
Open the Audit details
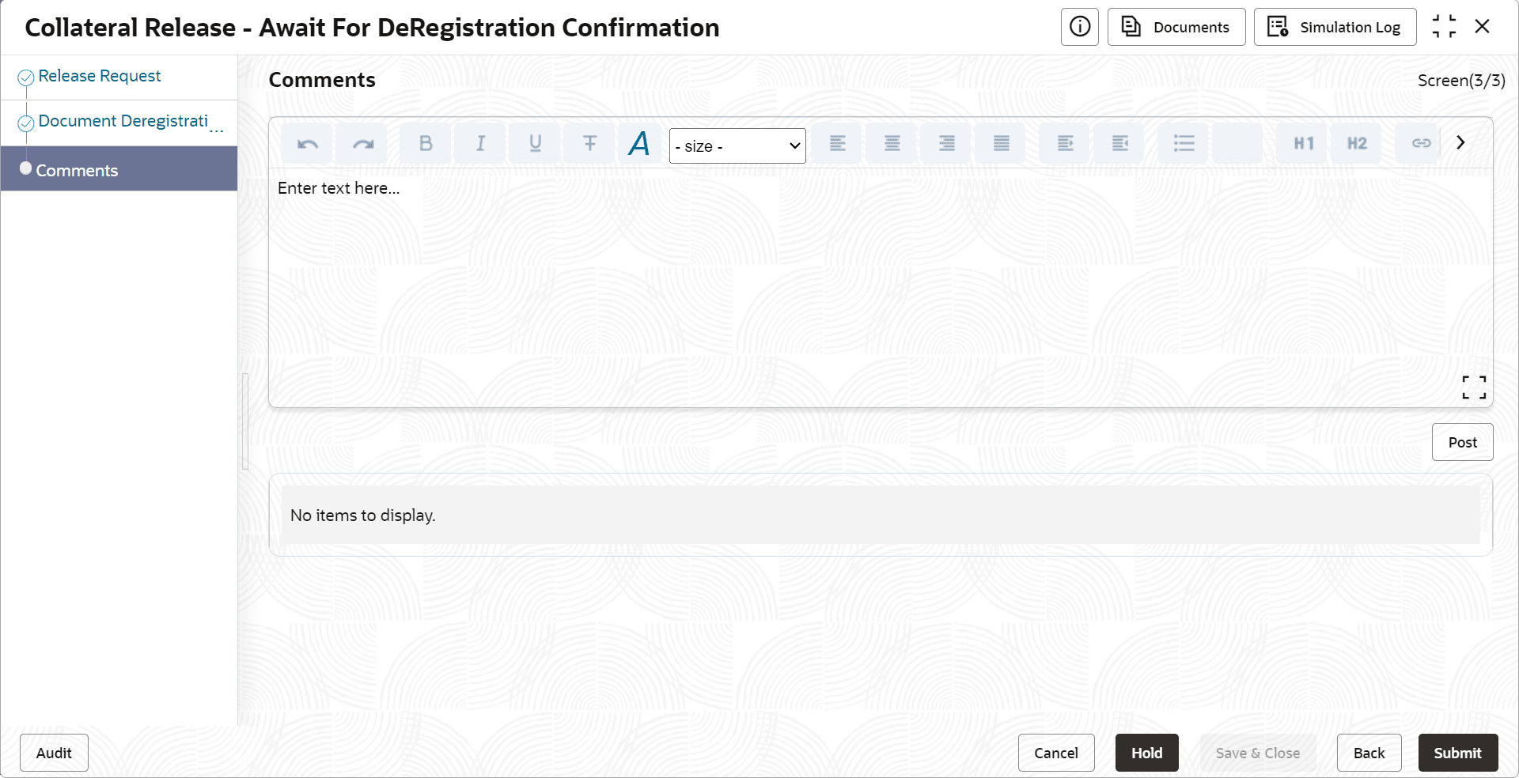pyautogui.click(x=54, y=753)
